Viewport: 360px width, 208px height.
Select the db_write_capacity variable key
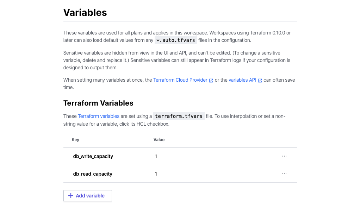[x=93, y=156]
